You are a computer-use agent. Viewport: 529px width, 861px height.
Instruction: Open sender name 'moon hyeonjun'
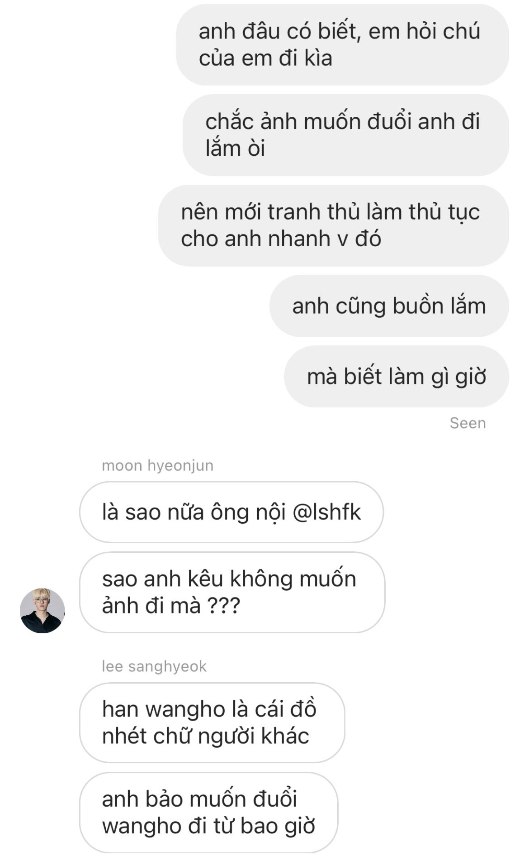pos(157,465)
